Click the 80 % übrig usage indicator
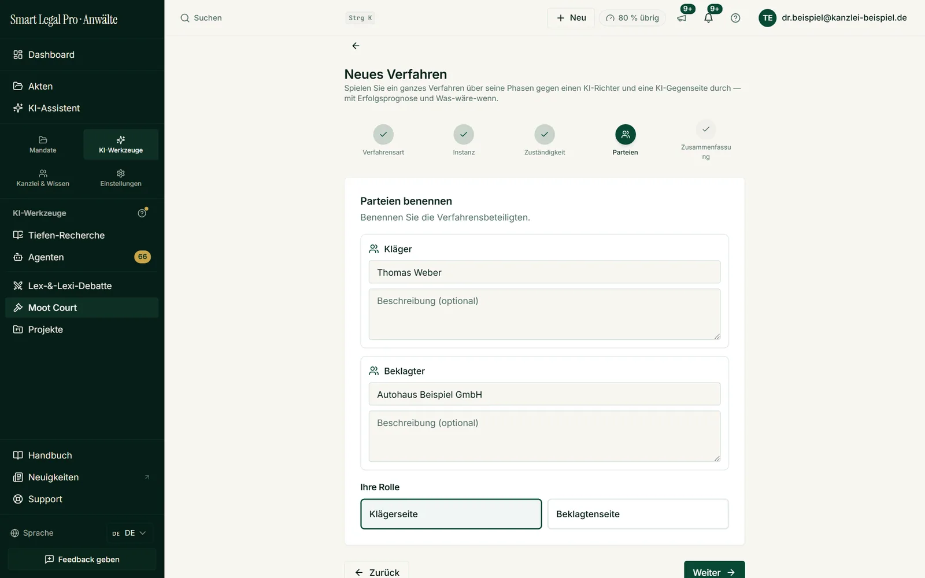This screenshot has height=578, width=925. click(x=632, y=18)
